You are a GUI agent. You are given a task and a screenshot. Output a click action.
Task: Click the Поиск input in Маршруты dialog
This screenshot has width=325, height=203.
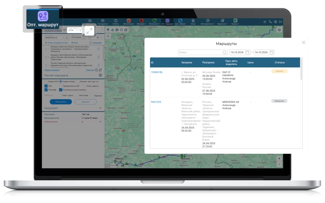tap(200, 52)
